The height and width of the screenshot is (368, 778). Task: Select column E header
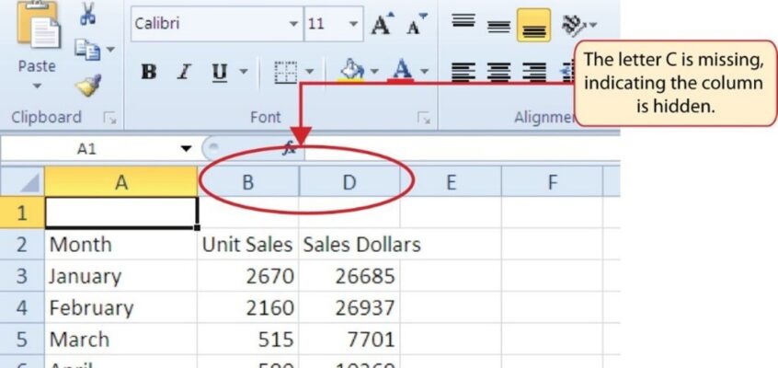(451, 182)
